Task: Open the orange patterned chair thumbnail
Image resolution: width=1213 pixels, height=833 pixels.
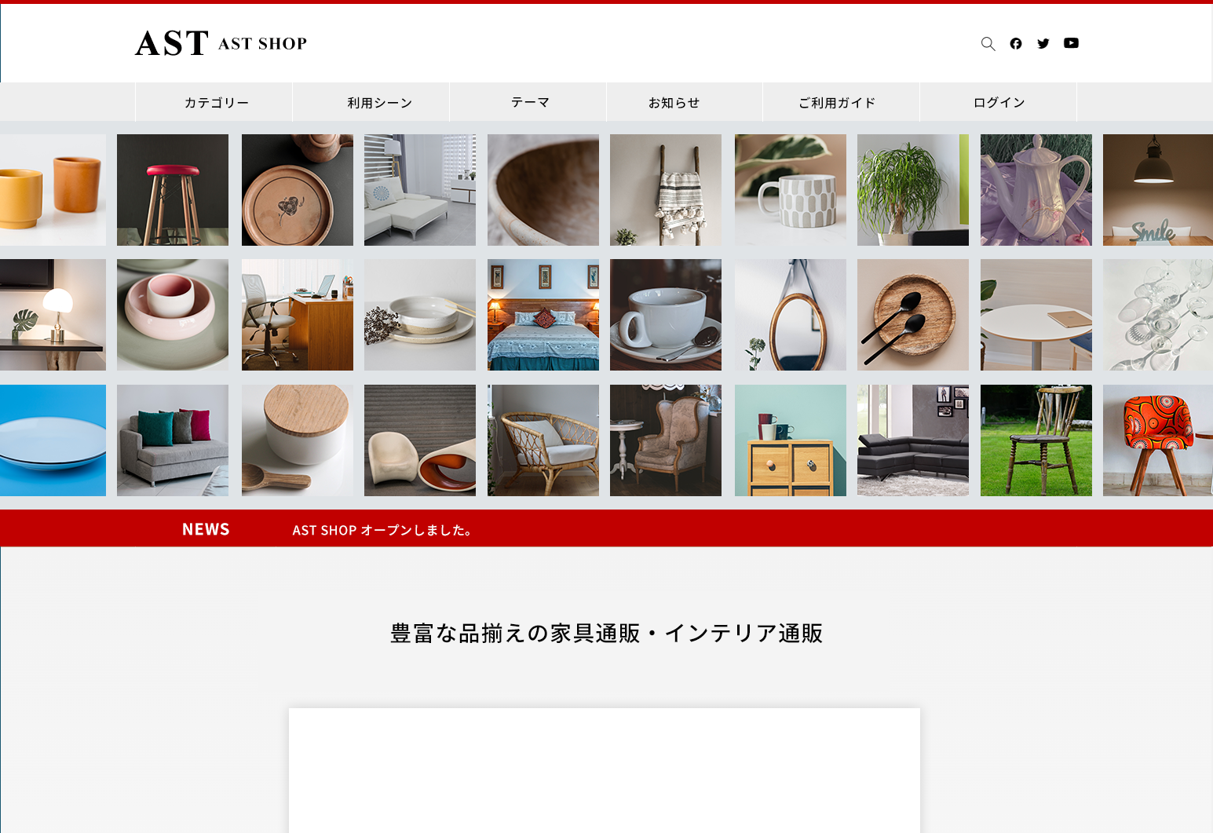Action: pos(1157,440)
